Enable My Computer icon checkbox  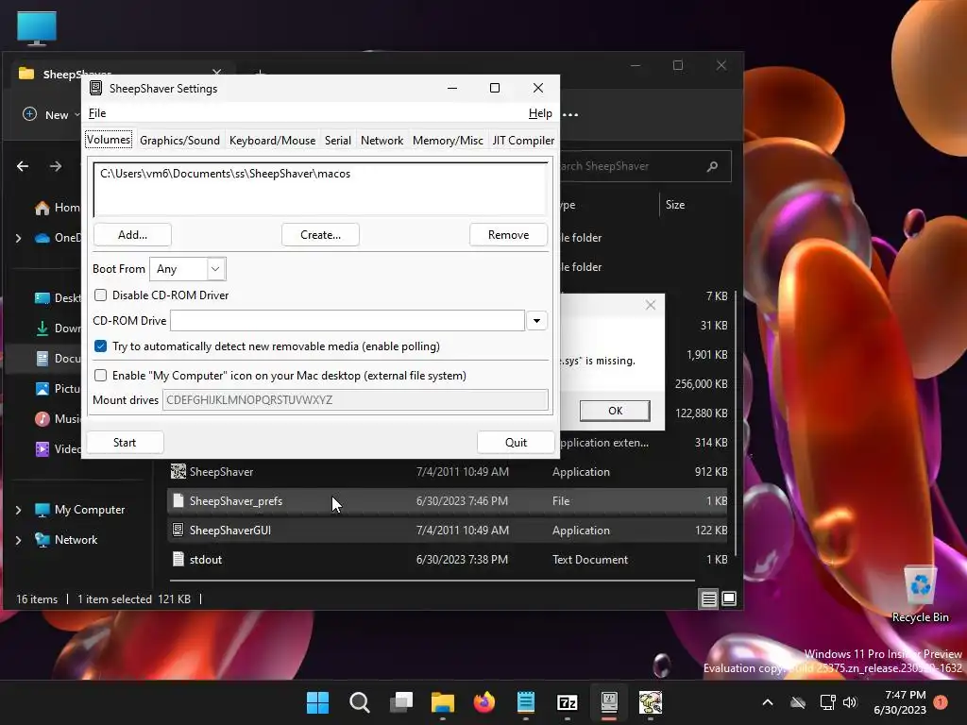tap(100, 376)
